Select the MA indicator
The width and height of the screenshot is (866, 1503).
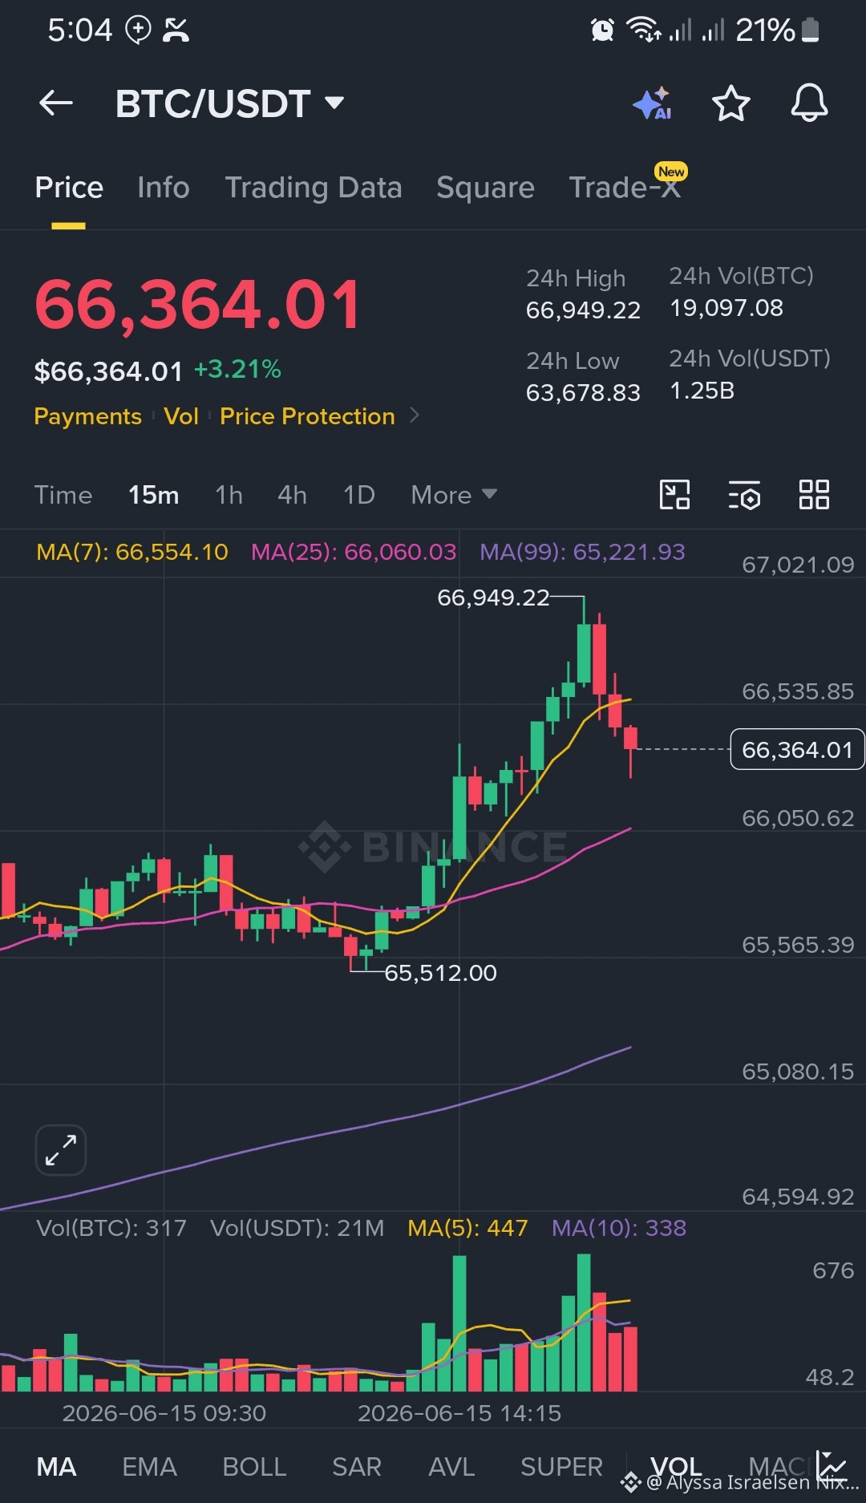57,1467
